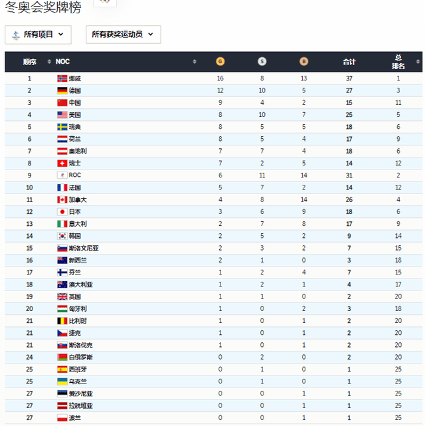Click the Finland flag icon
Screen dimensions: 425x426
click(x=62, y=272)
